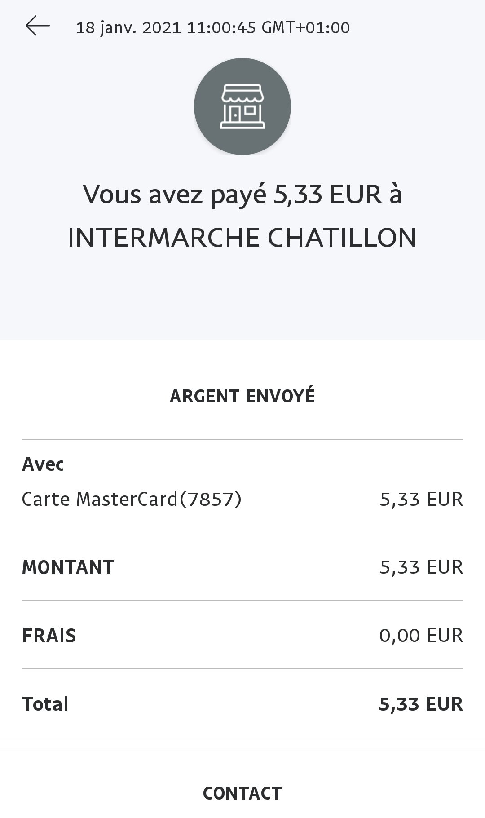
Task: Go back using the left arrow
Action: pos(38,27)
